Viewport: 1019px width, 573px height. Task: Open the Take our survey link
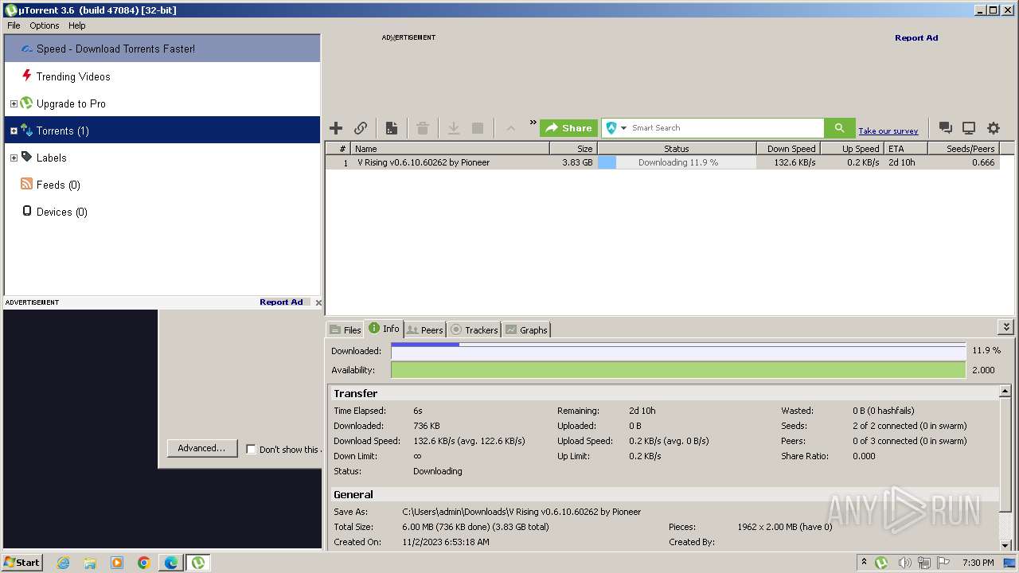[888, 131]
